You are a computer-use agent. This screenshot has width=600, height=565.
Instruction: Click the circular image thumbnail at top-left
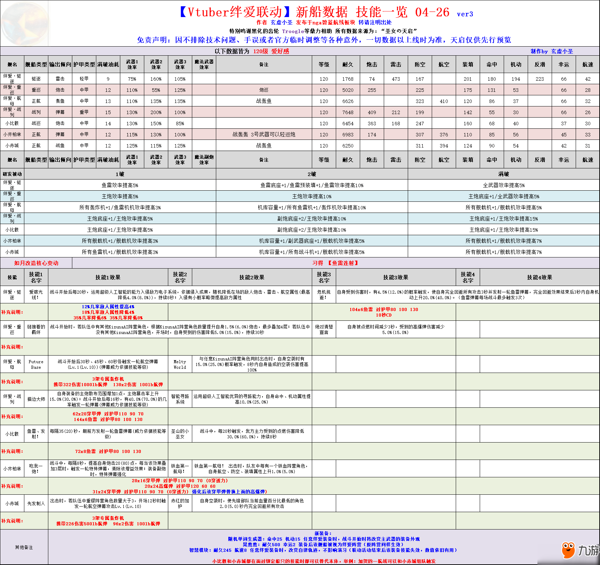(24, 23)
